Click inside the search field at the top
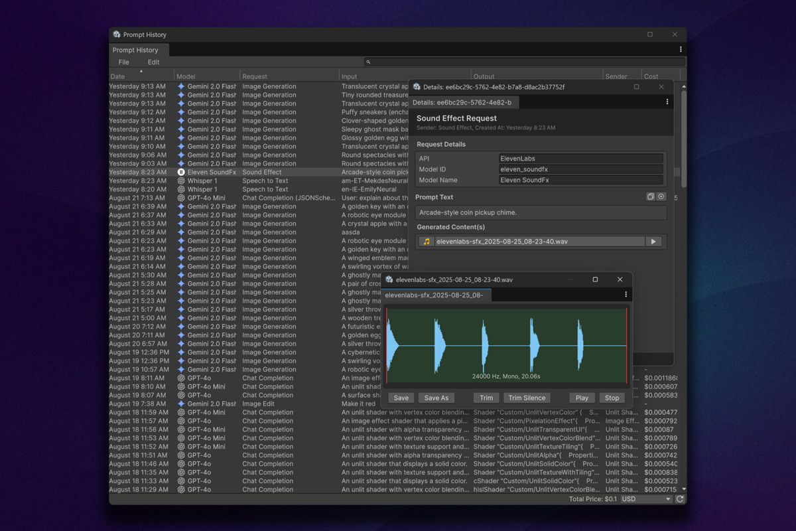Screen dimensions: 796x531 click(x=464, y=61)
